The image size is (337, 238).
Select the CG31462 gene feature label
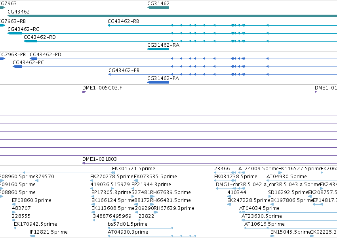158,4
